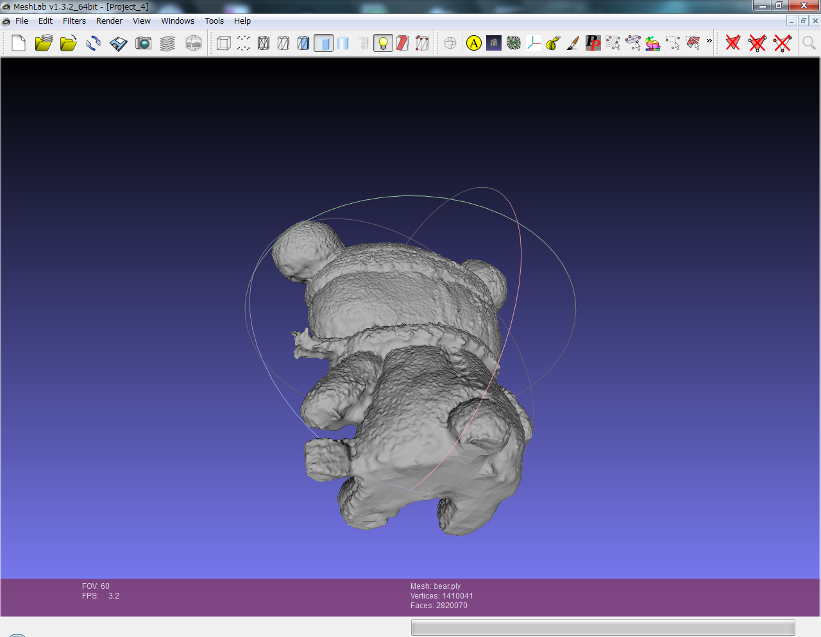Enable Hidden Lines render mode

click(x=284, y=43)
